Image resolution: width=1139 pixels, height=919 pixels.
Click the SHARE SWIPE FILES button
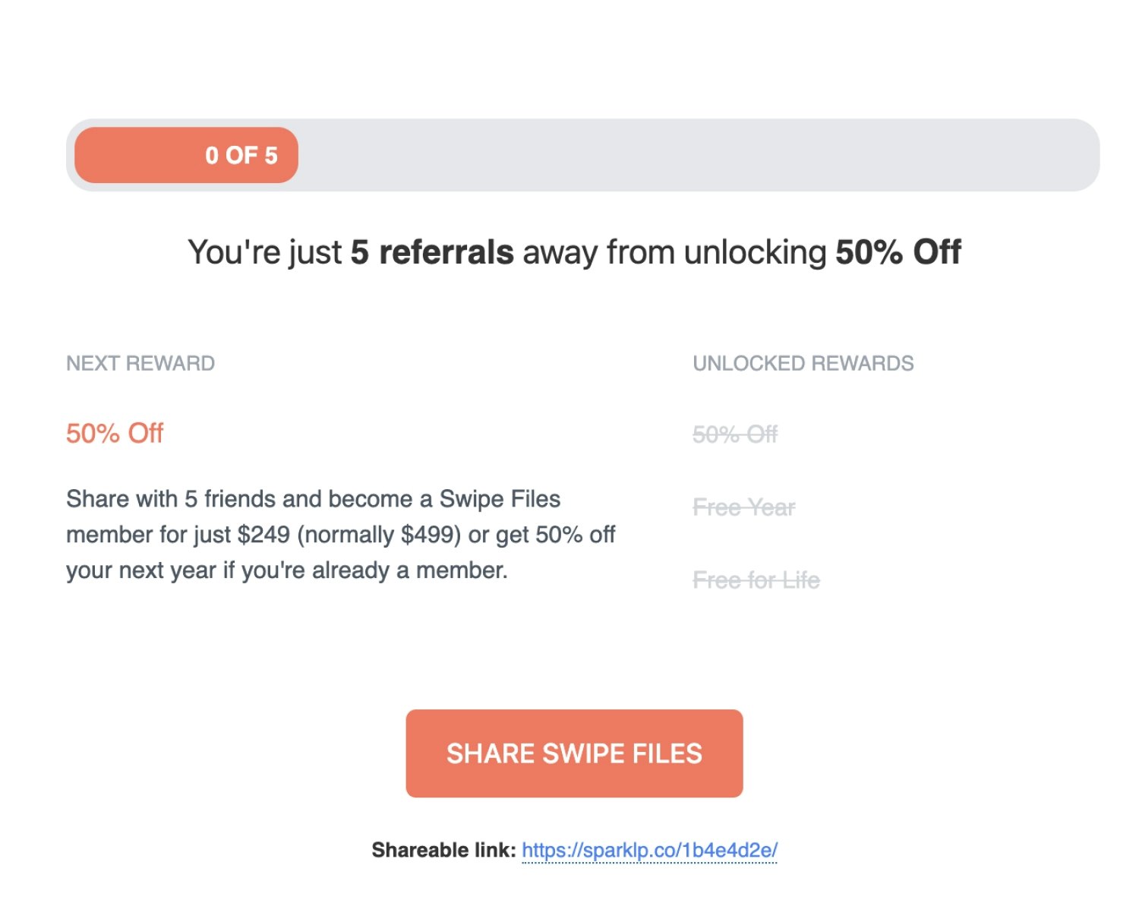[x=574, y=753]
